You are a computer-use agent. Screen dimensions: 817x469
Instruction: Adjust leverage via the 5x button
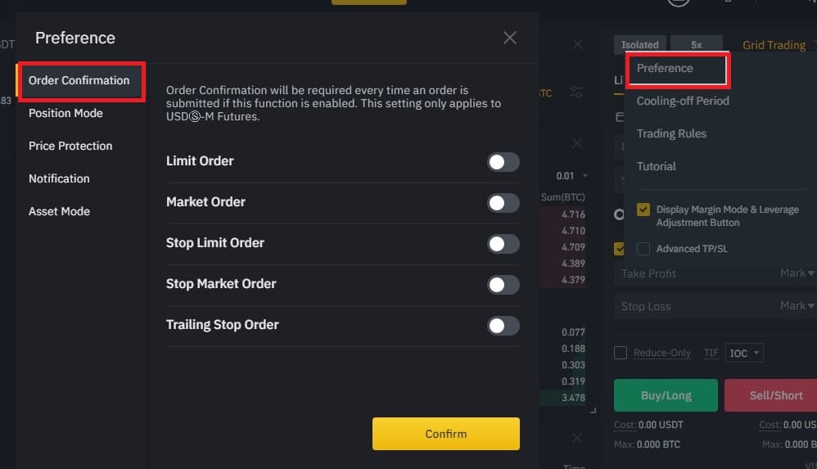pyautogui.click(x=696, y=45)
